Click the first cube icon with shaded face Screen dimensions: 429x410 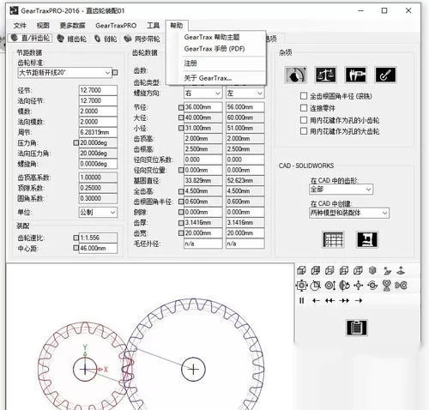tap(301, 270)
